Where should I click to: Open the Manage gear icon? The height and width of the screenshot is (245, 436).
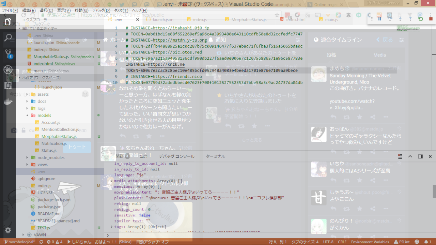8,230
